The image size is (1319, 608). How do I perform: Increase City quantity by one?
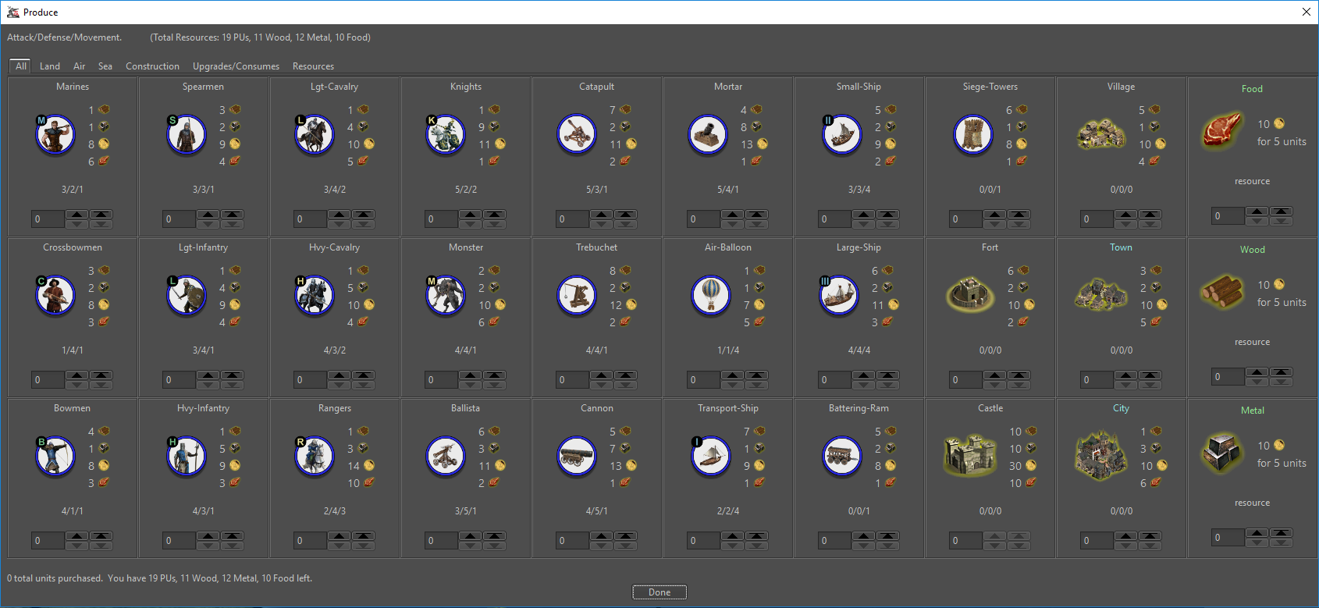(x=1125, y=536)
